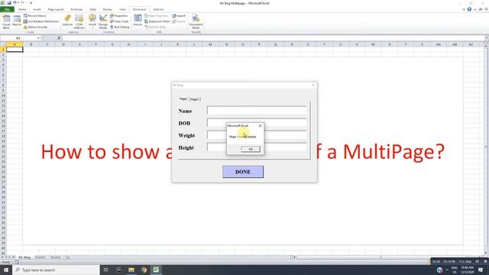Click OK in the Microsoft Excel message box
The image size is (489, 275).
pos(251,150)
